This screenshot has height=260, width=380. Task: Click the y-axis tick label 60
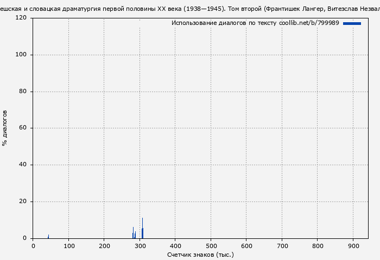(22, 128)
